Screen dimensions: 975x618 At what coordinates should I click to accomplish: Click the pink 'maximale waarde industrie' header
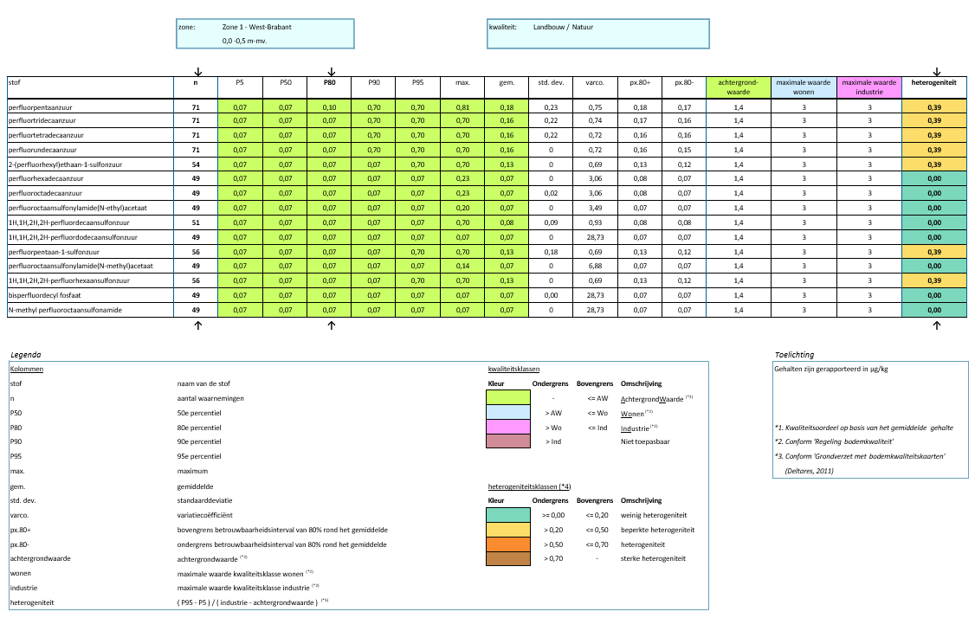tap(869, 87)
